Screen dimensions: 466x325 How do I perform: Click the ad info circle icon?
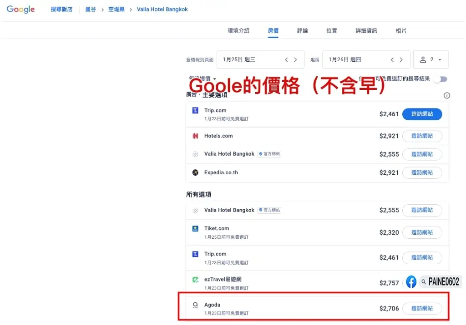tap(447, 95)
